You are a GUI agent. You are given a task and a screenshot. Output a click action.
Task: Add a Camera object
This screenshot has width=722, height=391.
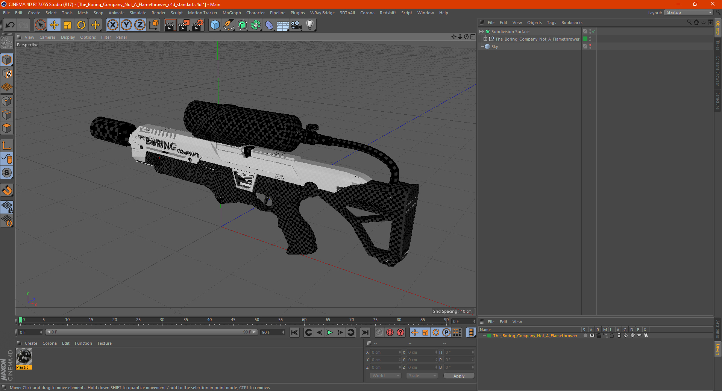(296, 25)
